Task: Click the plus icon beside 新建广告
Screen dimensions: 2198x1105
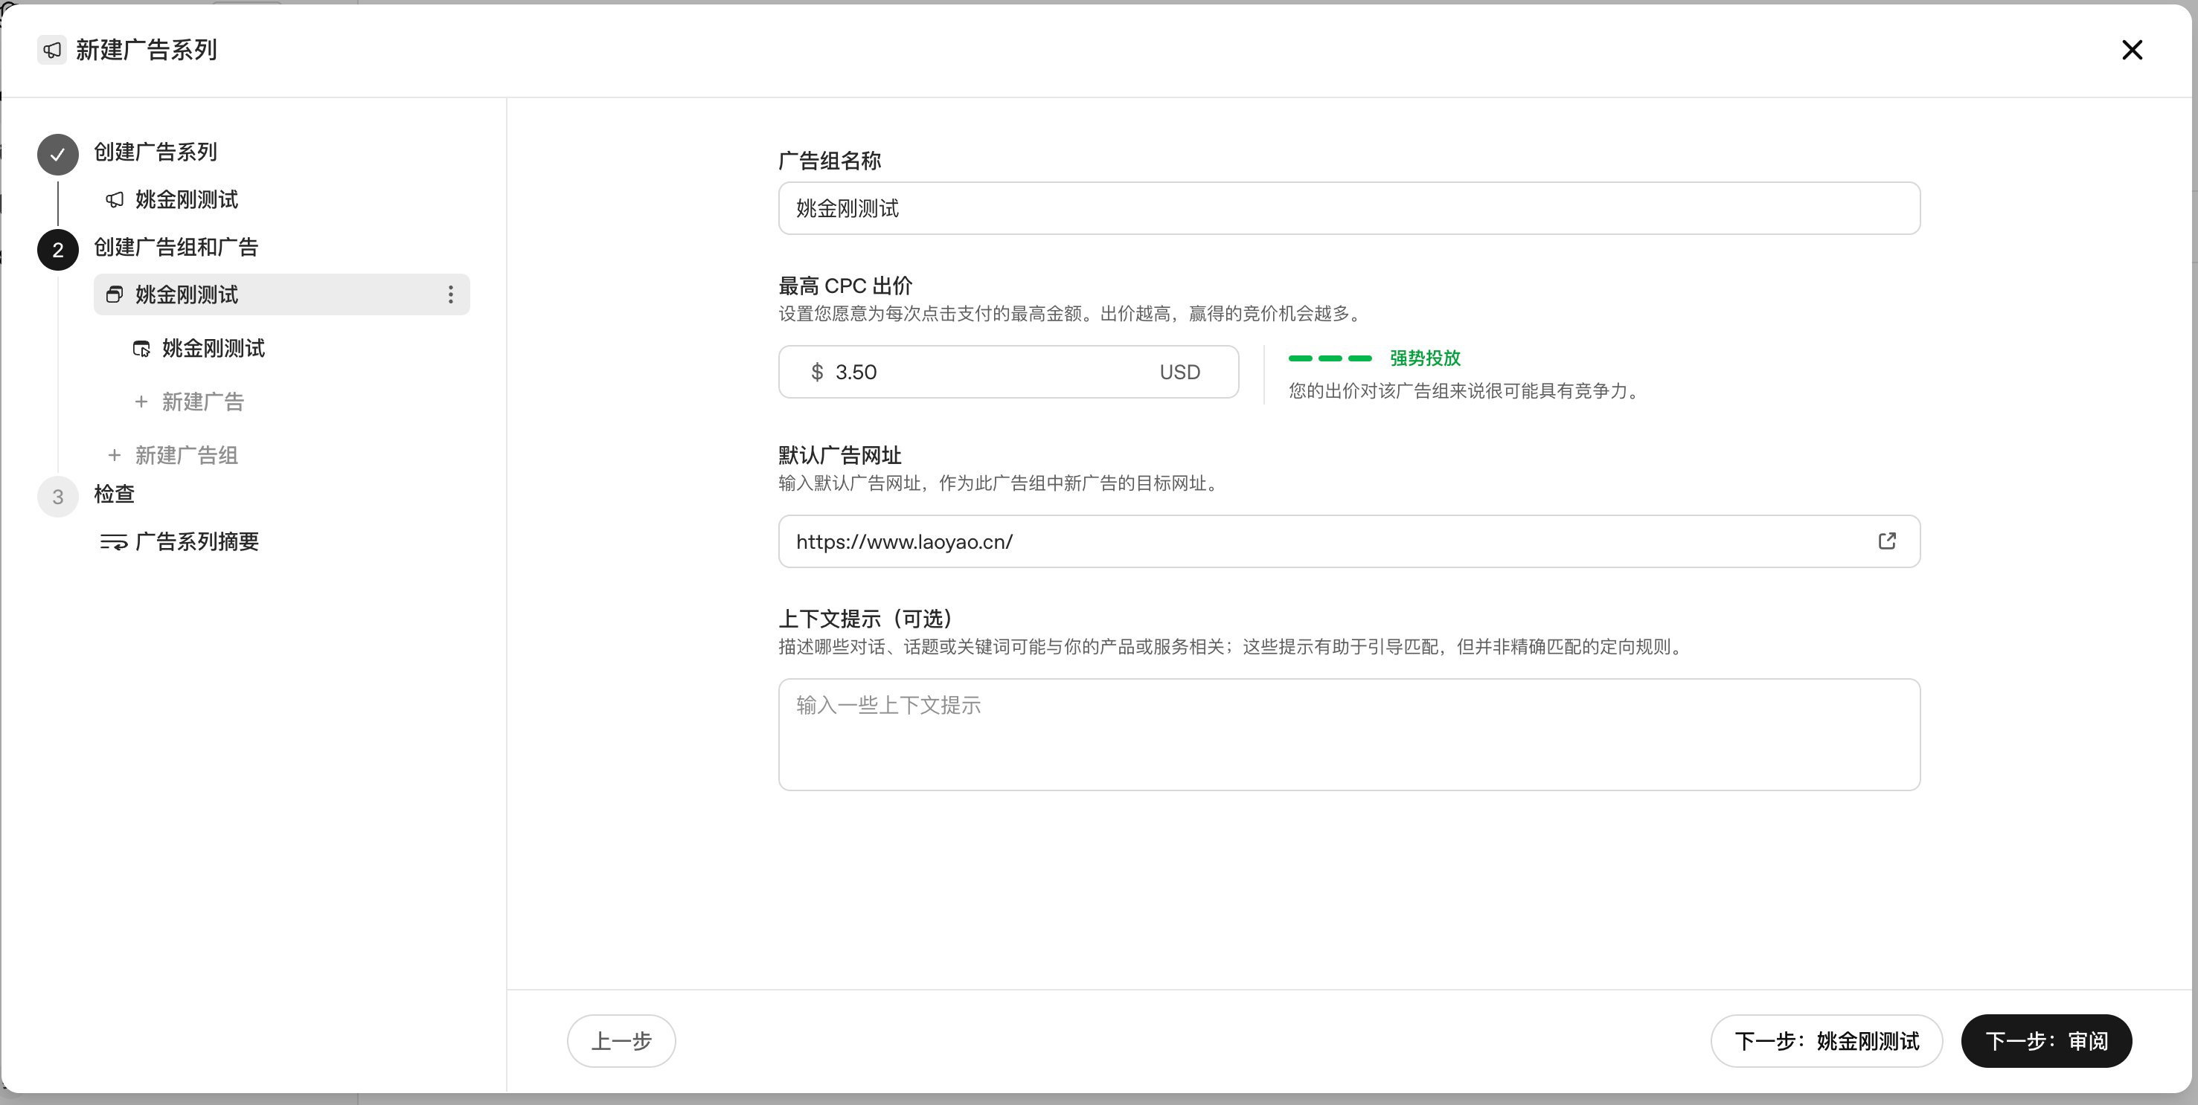Action: (141, 402)
